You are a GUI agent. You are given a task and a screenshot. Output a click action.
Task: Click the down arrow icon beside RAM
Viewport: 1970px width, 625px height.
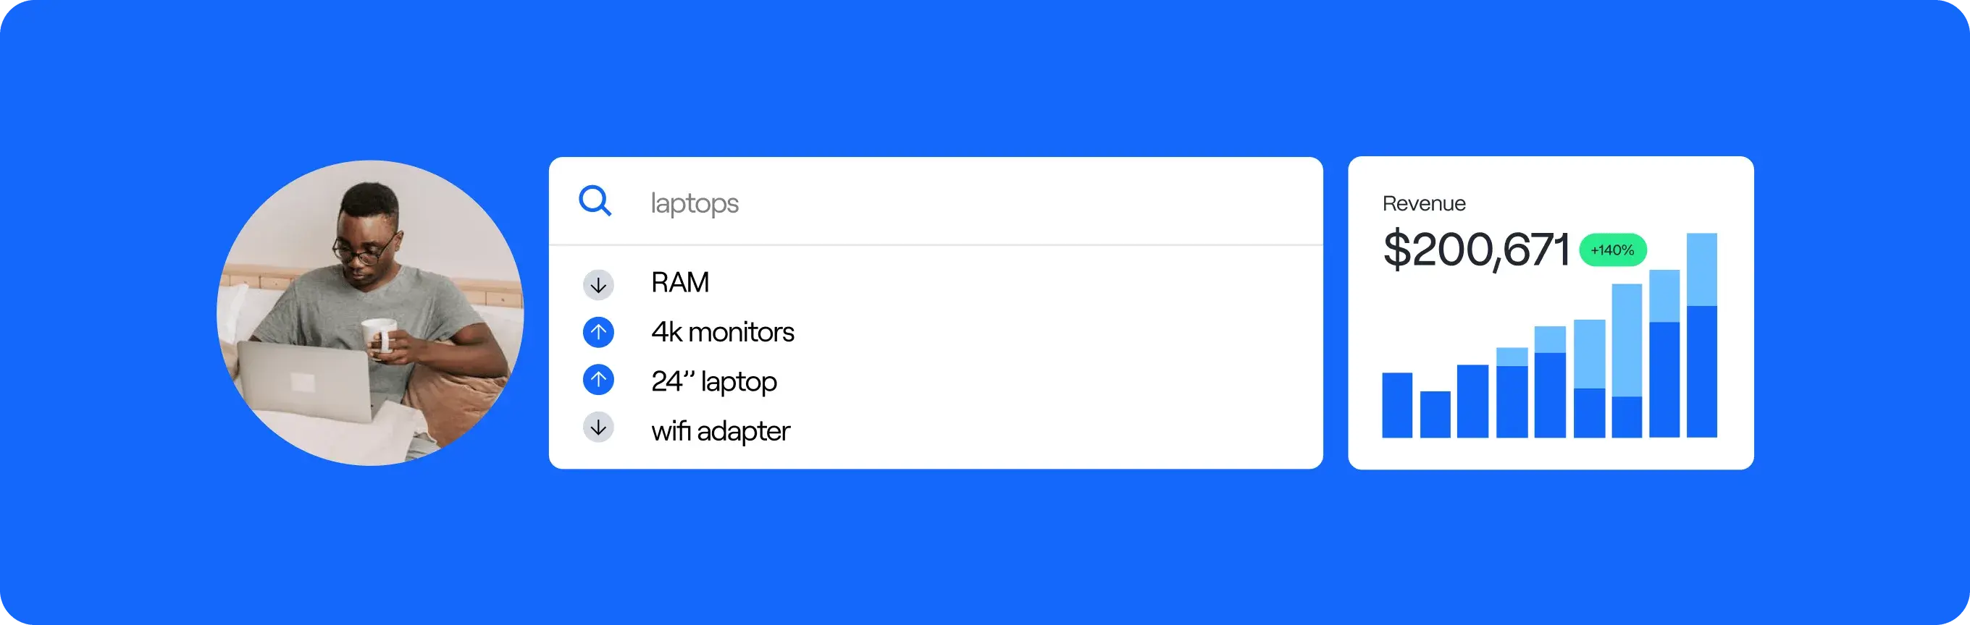click(599, 284)
